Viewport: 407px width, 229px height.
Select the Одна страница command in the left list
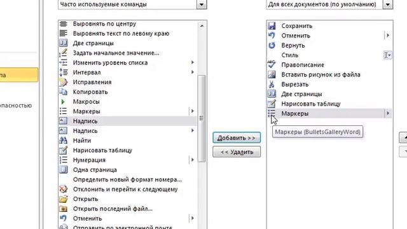(127, 170)
